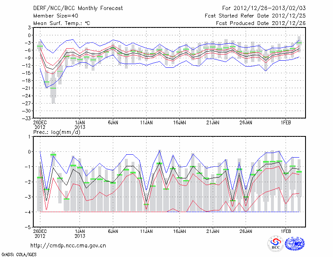The height and width of the screenshot is (257, 333).
Task: Click the NCC globe logo
Action: coord(295,244)
